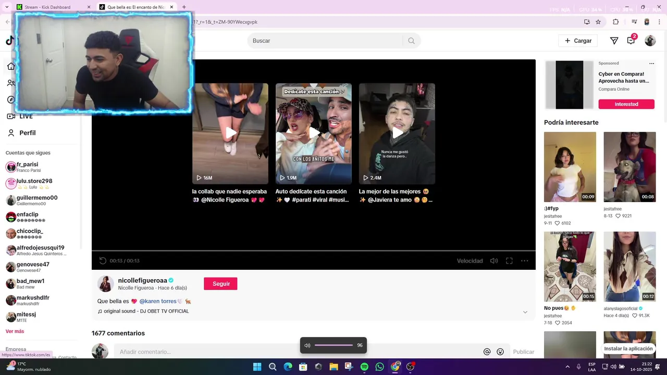This screenshot has width=667, height=375.
Task: Open the alanyslagosoficial 00:12 video
Action: point(629,267)
